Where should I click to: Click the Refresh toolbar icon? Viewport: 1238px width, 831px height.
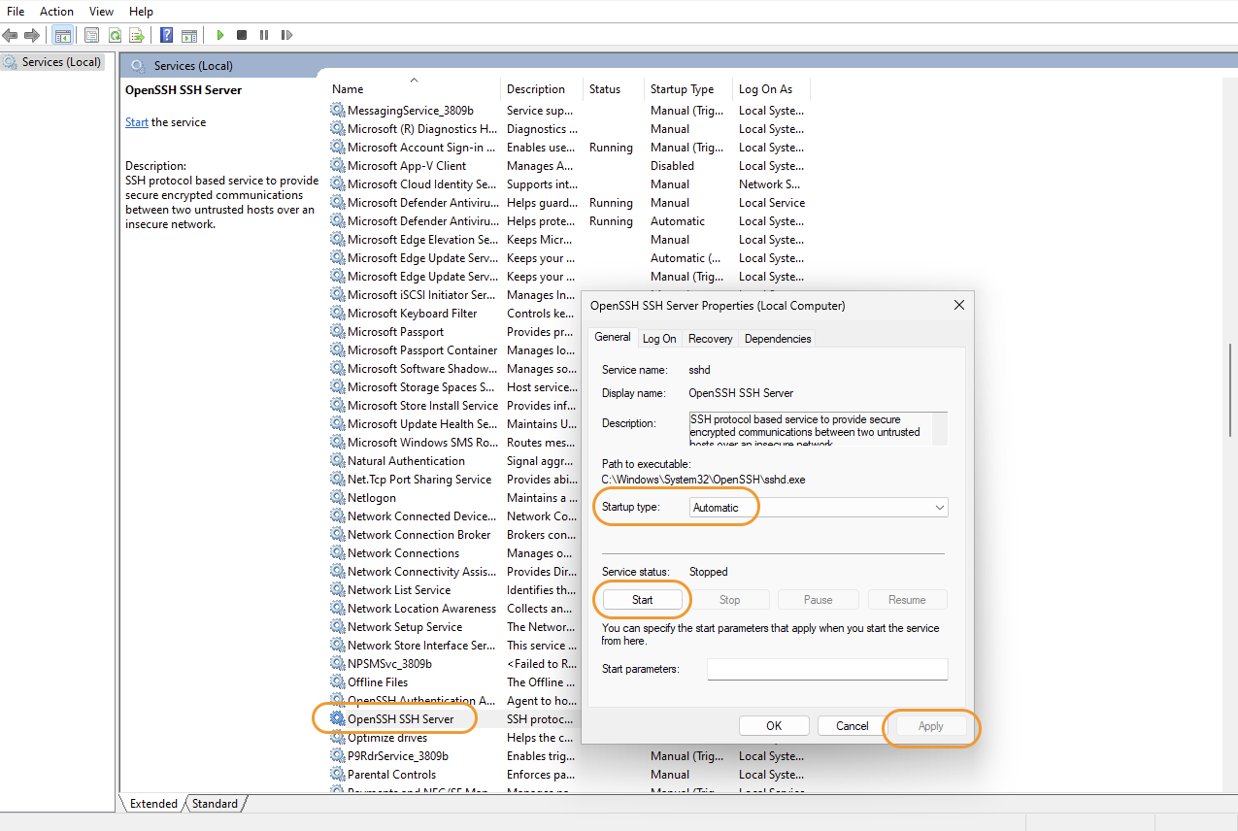pos(115,35)
